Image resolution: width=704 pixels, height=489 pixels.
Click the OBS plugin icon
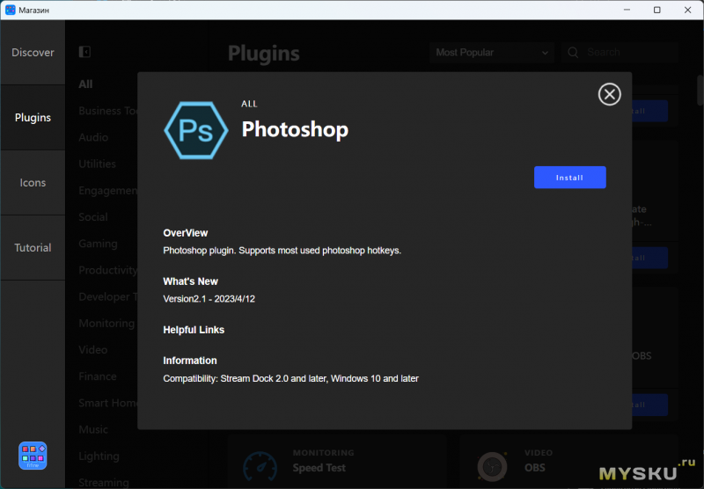pos(492,466)
